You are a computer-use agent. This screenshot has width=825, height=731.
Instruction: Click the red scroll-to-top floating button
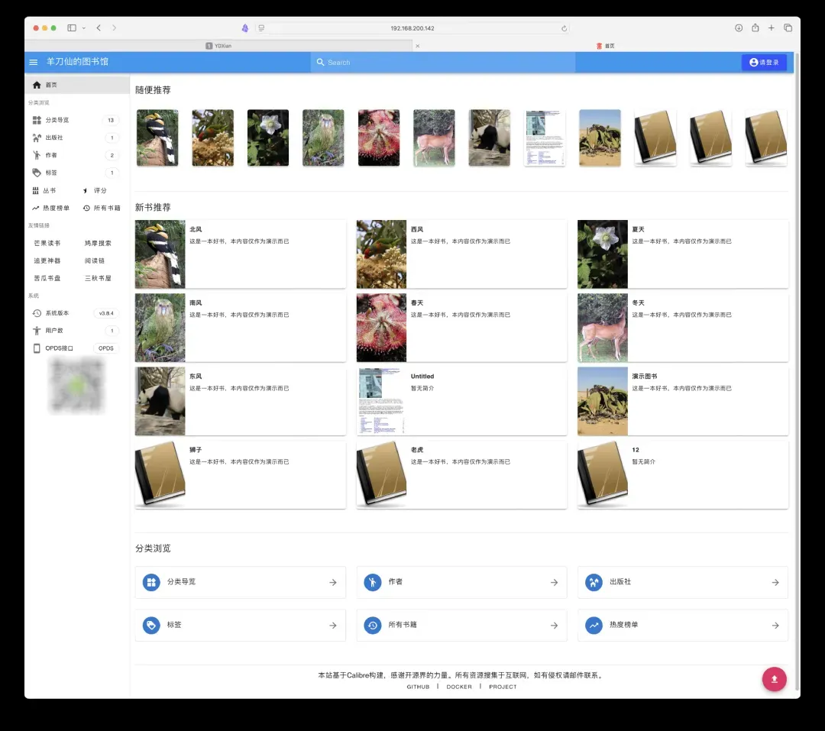point(774,679)
